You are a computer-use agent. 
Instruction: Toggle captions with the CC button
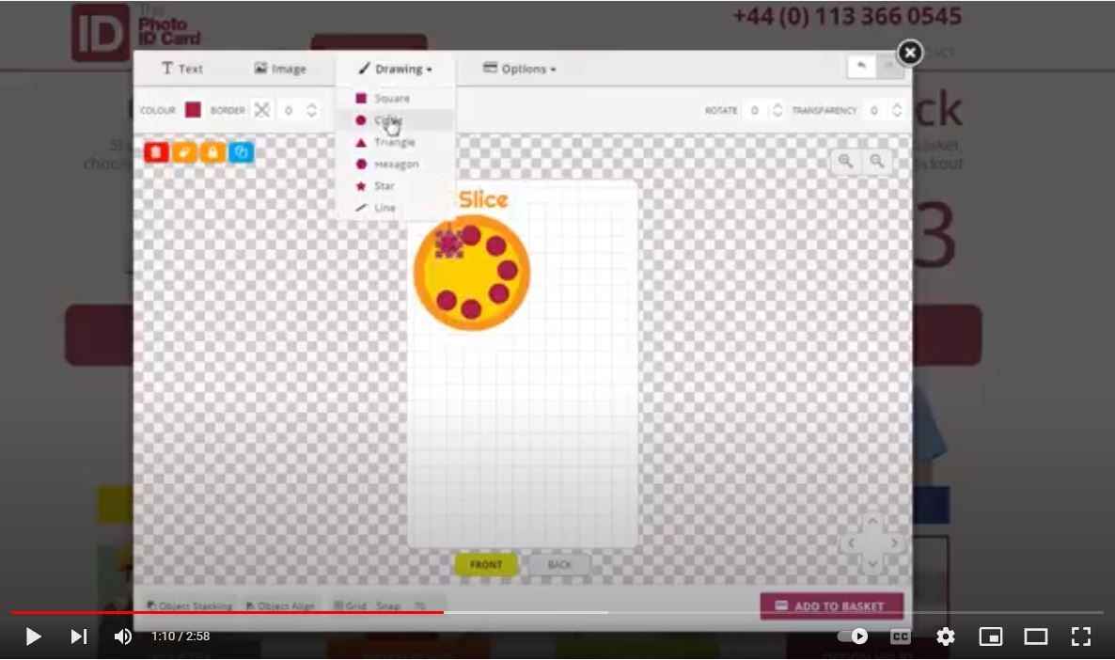pos(899,636)
